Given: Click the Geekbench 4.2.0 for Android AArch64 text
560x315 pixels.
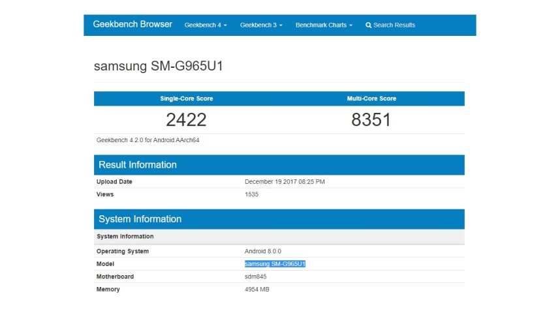Looking at the screenshot, I should (148, 140).
